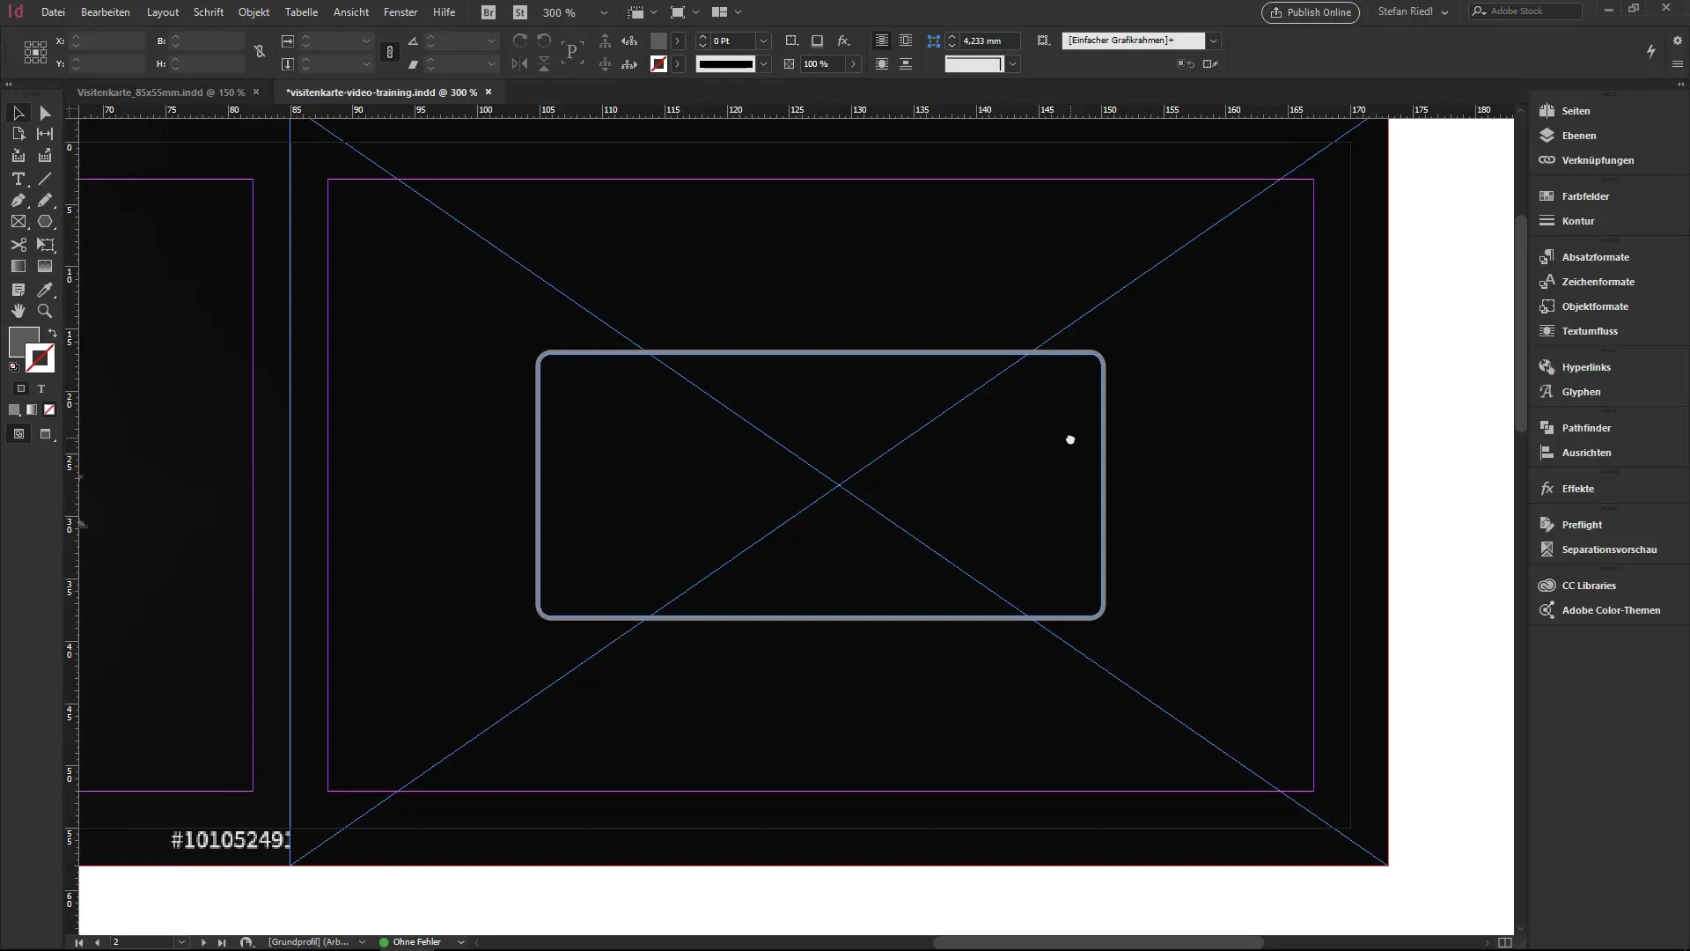Viewport: 1690px width, 951px height.
Task: Click the fx effects icon in control bar
Action: coord(843,41)
